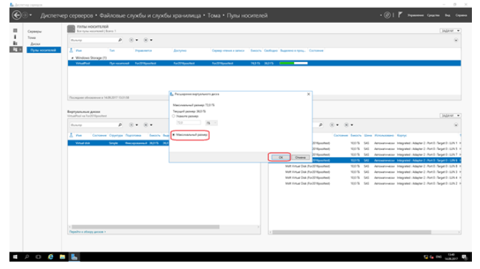Viewport: 480px width, 269px height.
Task: Click the refresh icon in the header
Action: (x=388, y=14)
